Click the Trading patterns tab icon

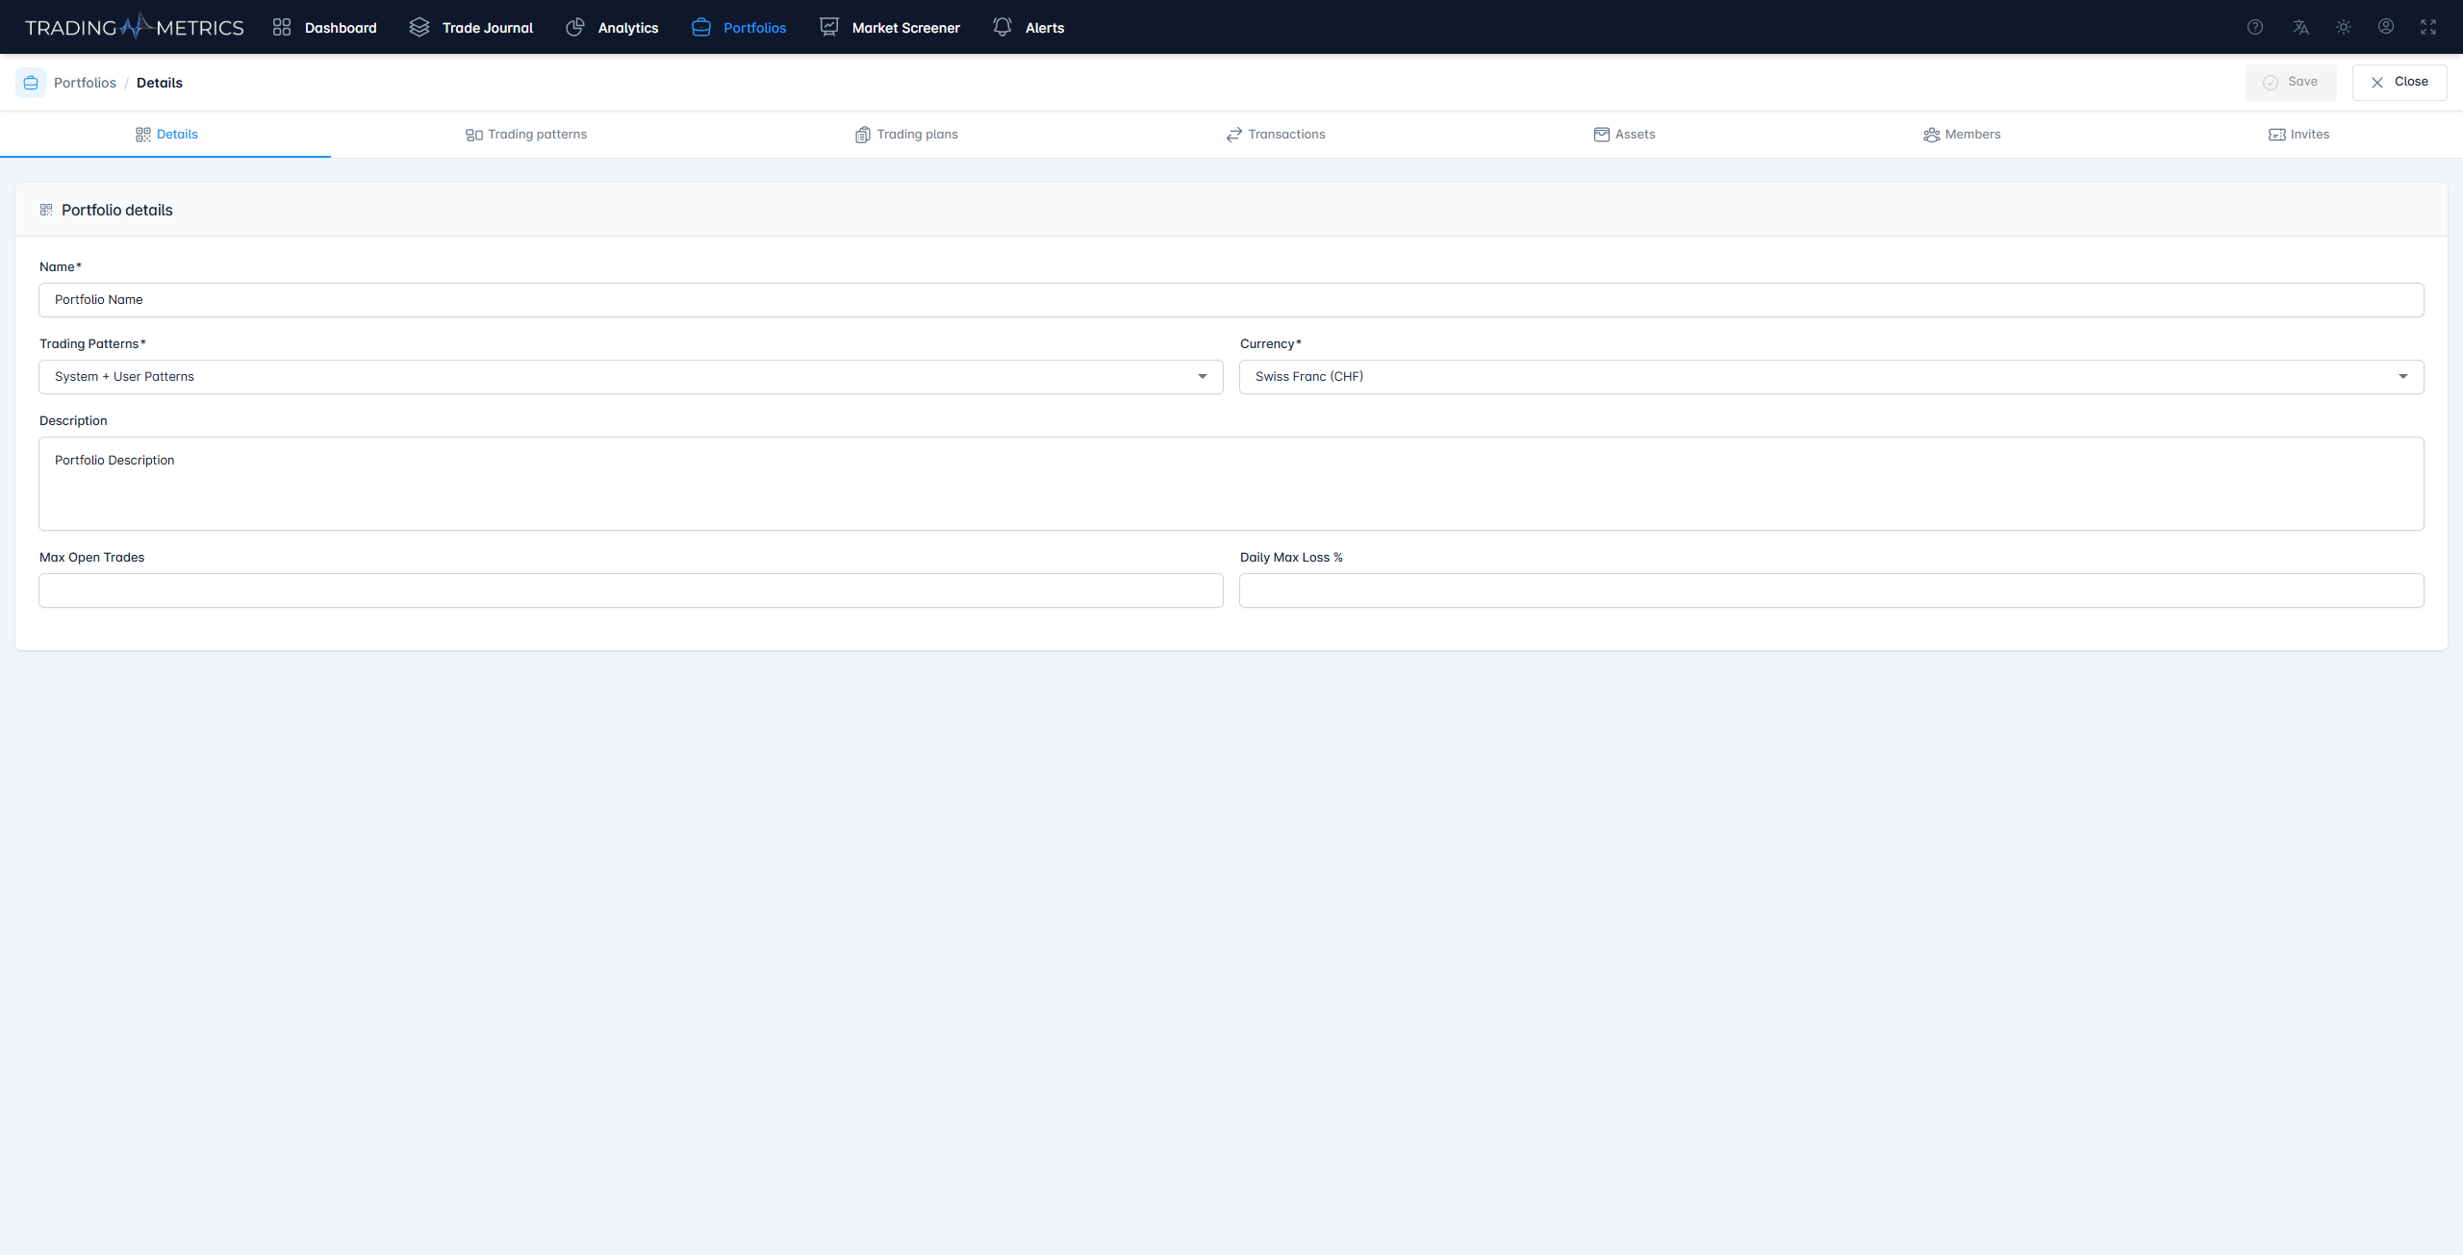pyautogui.click(x=474, y=135)
